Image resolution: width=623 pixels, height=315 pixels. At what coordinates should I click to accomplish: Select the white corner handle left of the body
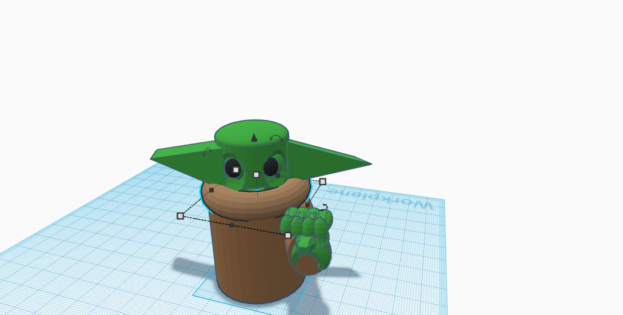pos(181,216)
